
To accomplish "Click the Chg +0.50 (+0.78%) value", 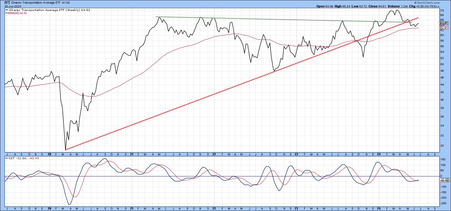I will click(422, 6).
